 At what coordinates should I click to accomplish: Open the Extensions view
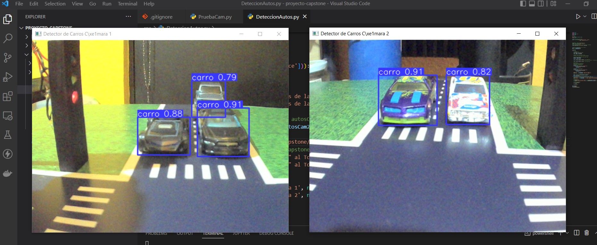pyautogui.click(x=7, y=96)
